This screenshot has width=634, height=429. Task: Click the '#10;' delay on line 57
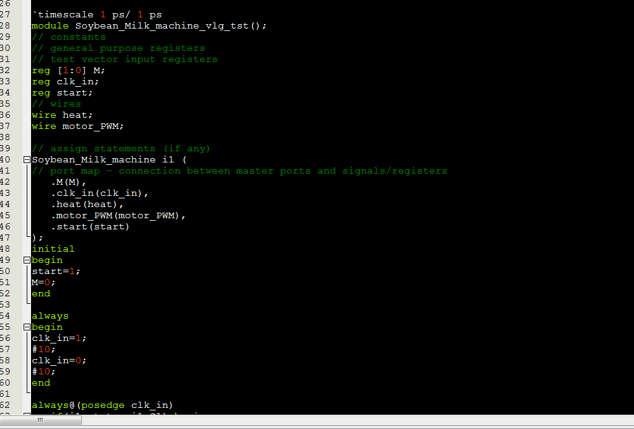tap(43, 350)
